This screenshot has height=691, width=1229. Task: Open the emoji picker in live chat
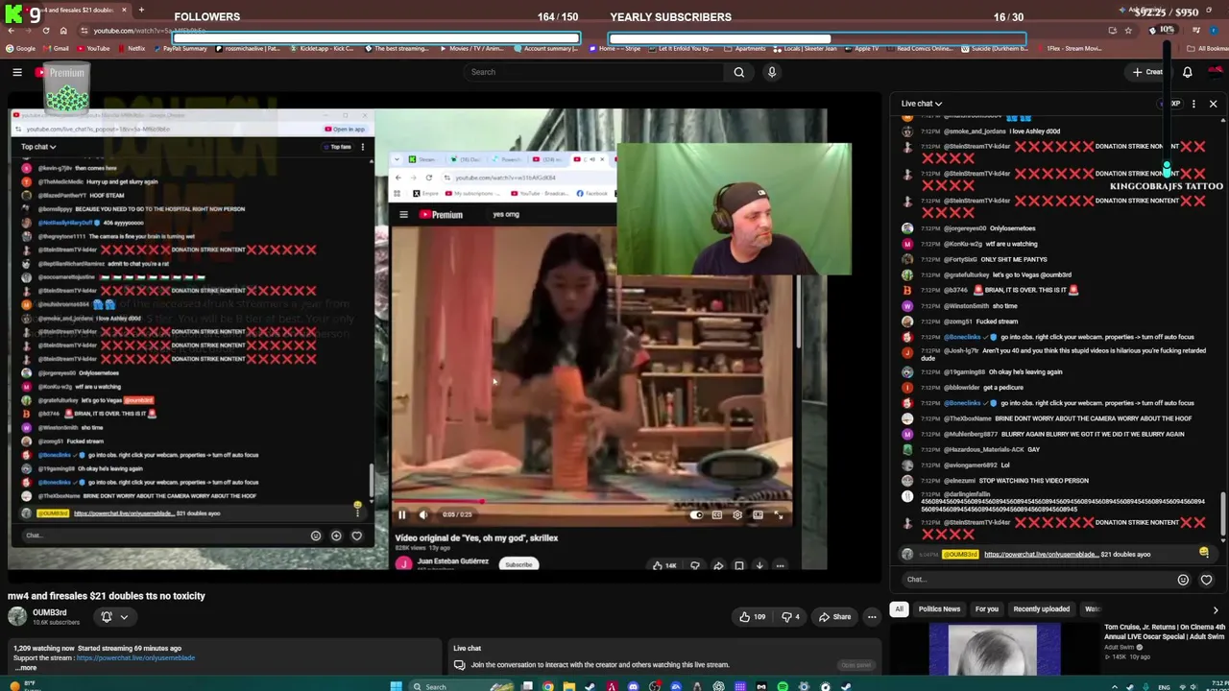pyautogui.click(x=1183, y=580)
